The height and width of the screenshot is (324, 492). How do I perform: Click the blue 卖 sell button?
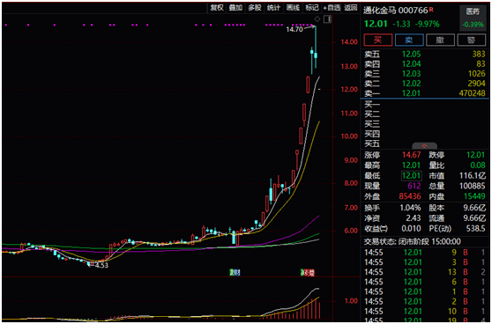[x=409, y=40]
